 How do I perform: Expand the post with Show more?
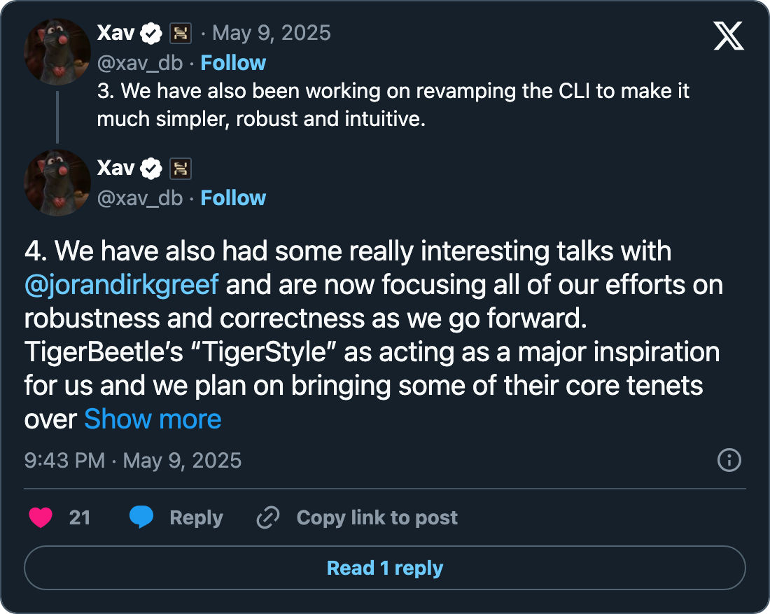tap(153, 419)
